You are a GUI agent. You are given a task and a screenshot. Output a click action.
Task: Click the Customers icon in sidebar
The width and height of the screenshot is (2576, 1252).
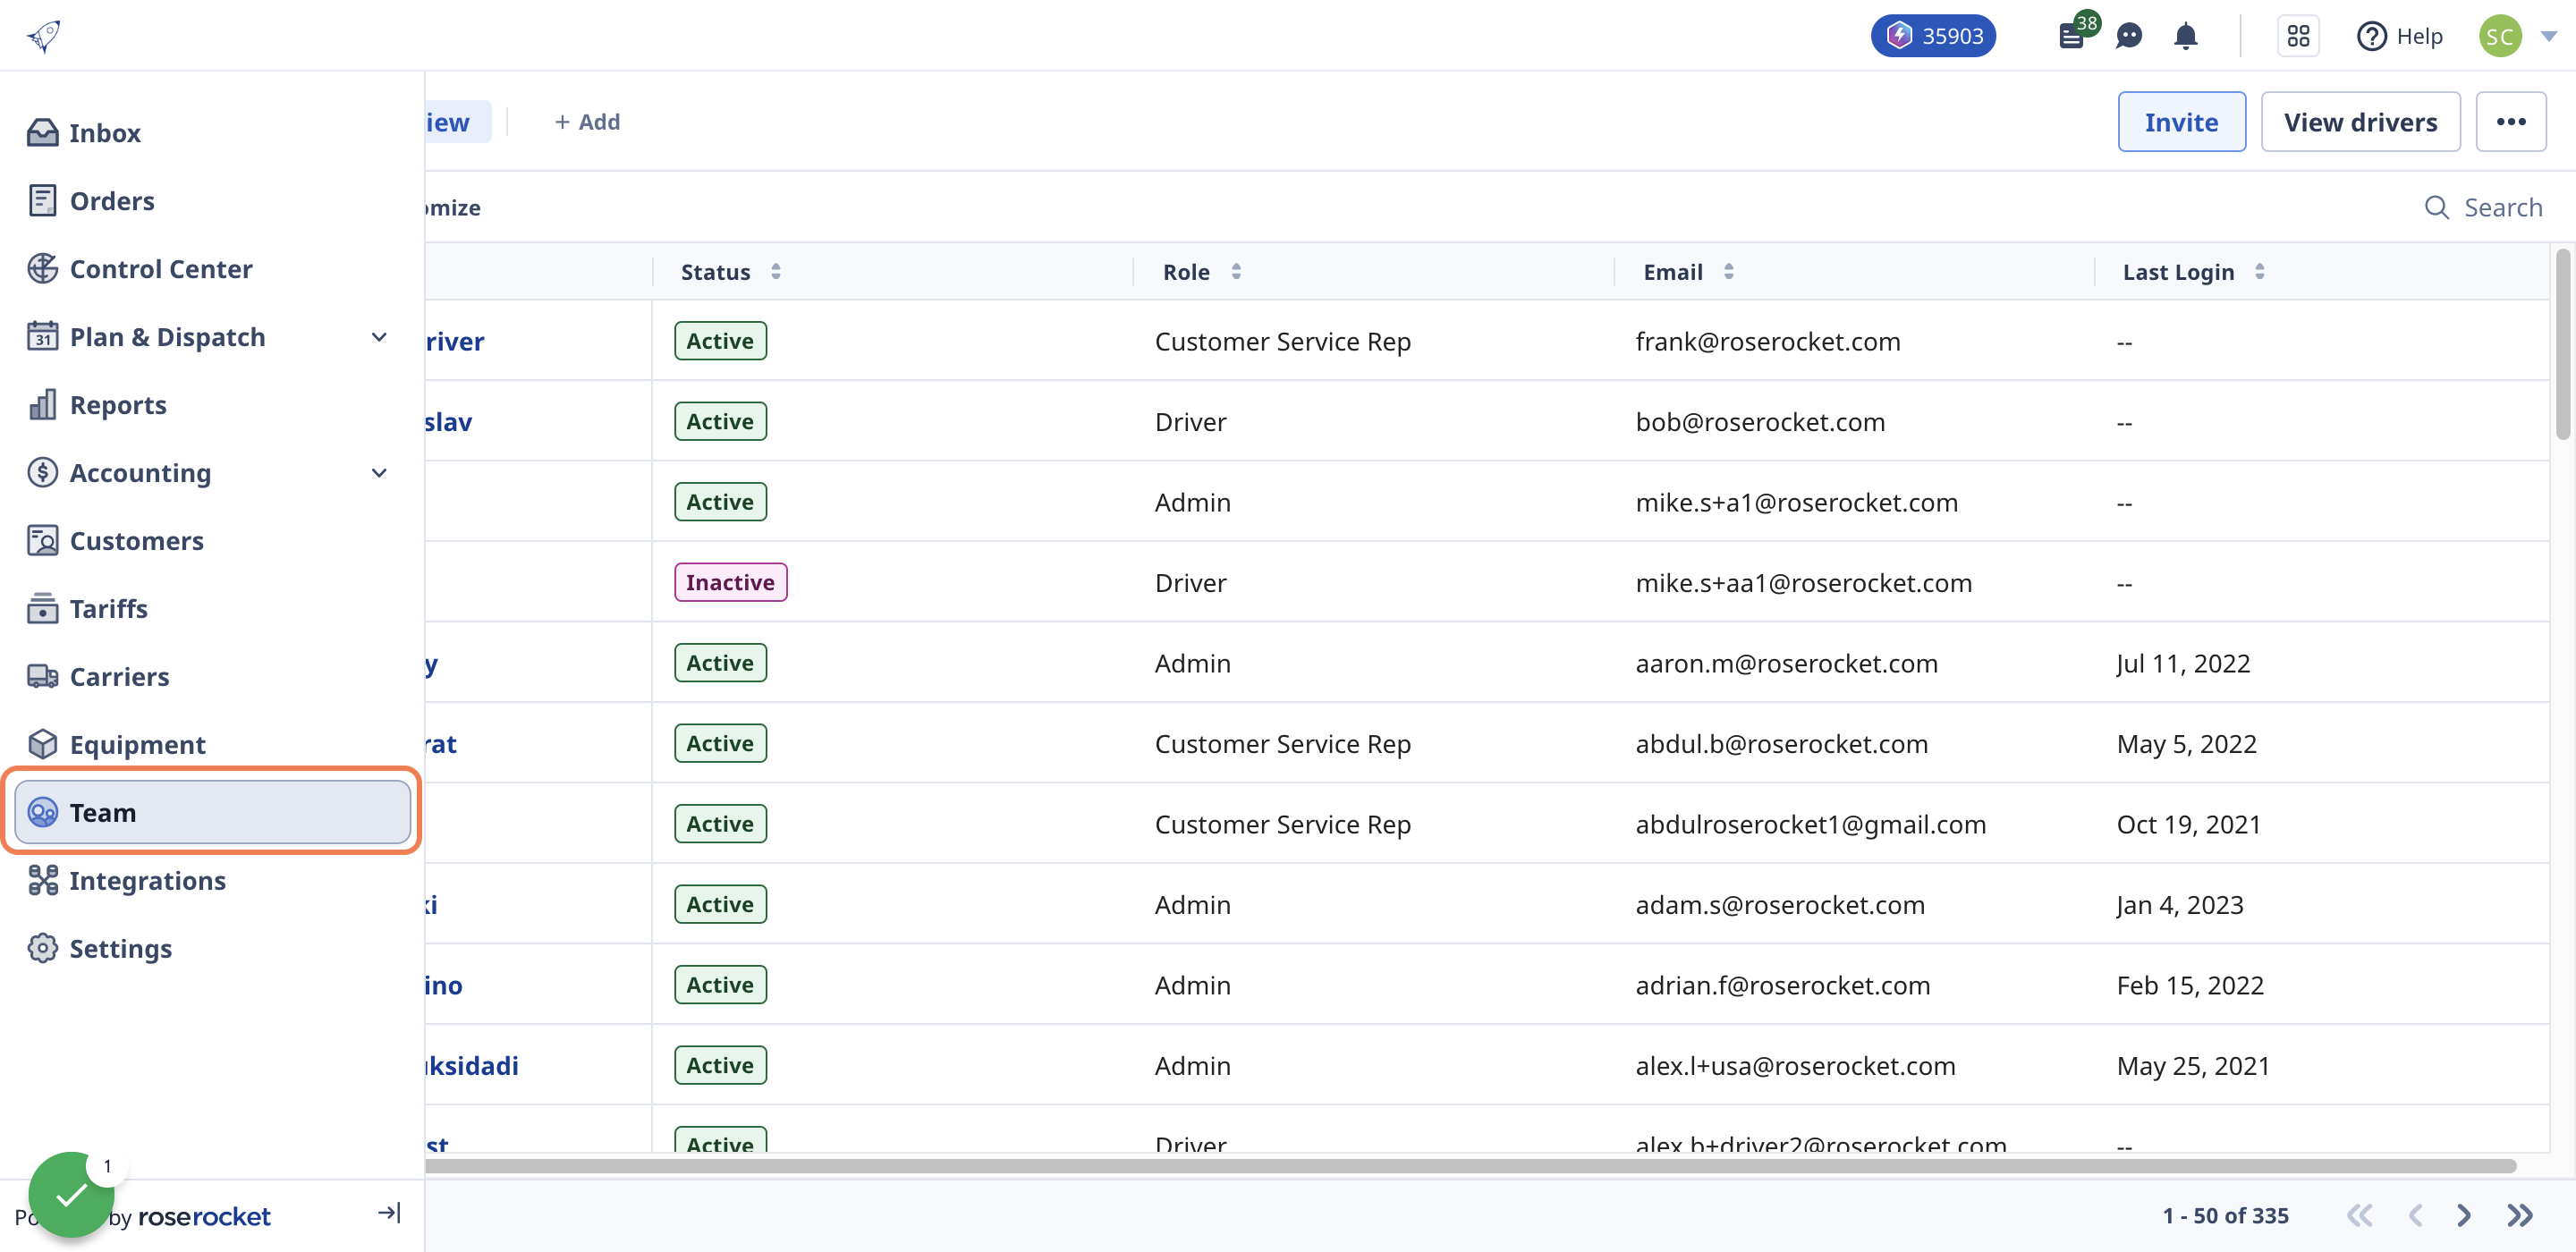[42, 541]
